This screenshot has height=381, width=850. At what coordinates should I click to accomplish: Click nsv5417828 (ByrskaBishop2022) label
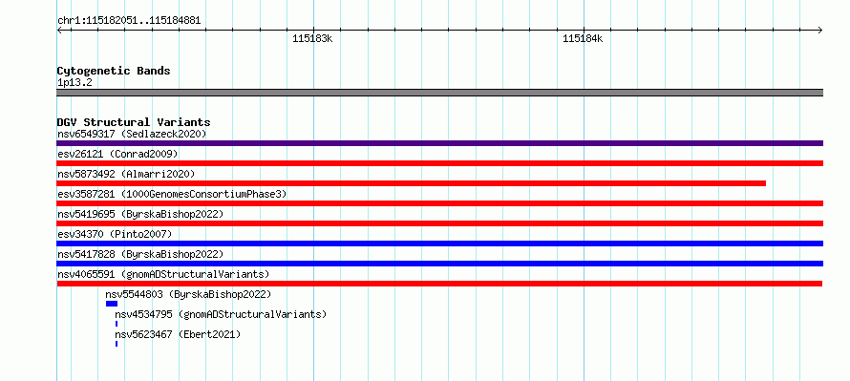tap(140, 254)
